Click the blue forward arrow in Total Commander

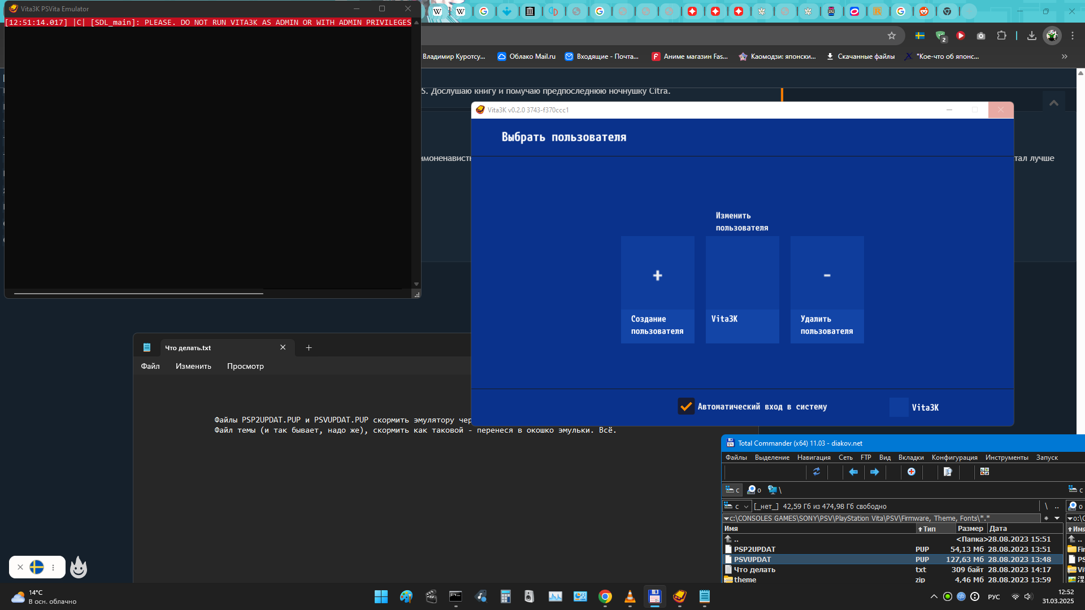(x=875, y=472)
